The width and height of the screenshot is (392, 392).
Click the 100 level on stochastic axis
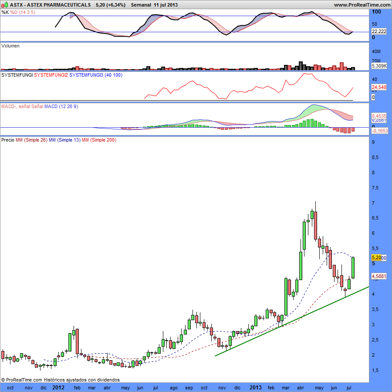tap(376, 12)
